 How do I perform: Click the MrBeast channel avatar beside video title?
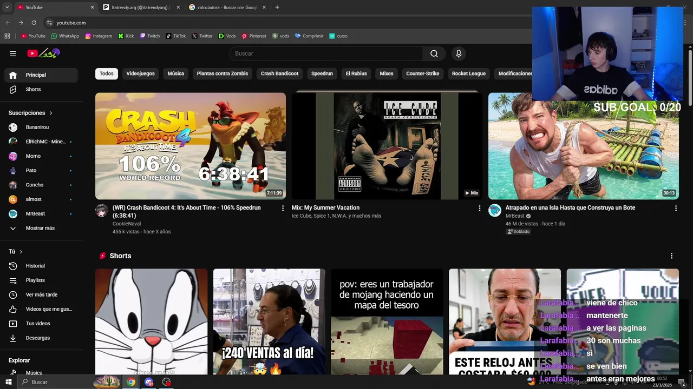(x=495, y=211)
